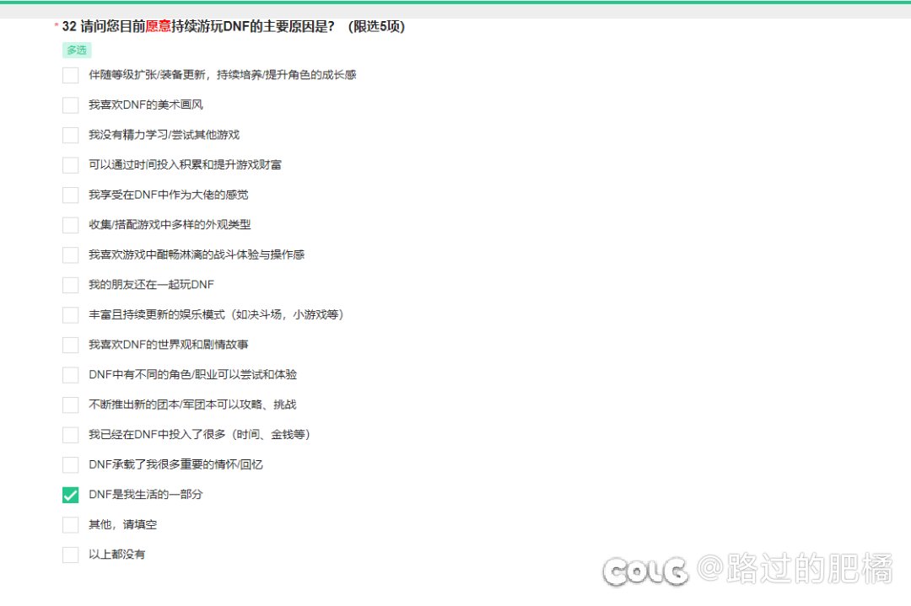Click the label text 以上都没有
Viewport: 911px width, 606px height.
(116, 555)
